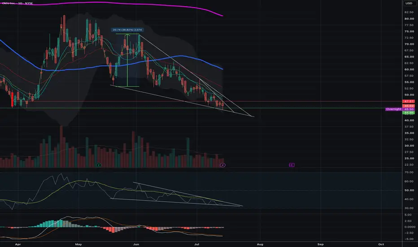Click the green earnings E marker
Image resolution: width=418 pixels, height=247 pixels.
(99, 165)
